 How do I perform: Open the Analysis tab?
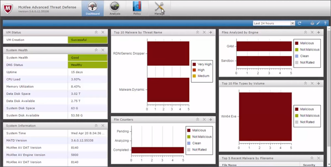(x=115, y=8)
